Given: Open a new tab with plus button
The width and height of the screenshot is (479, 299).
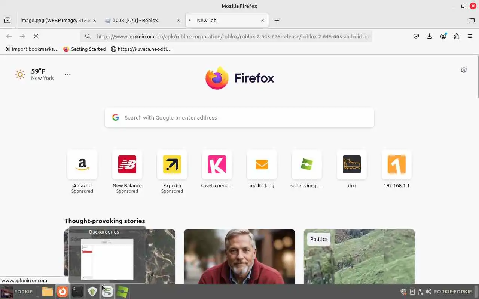Looking at the screenshot, I should click(277, 20).
